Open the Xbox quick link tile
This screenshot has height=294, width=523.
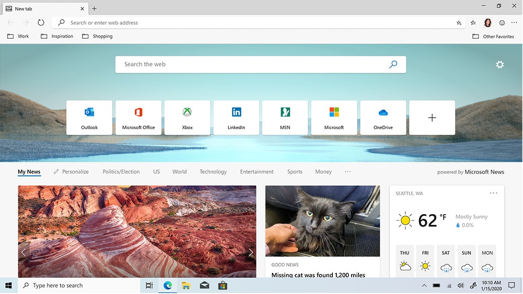187,118
